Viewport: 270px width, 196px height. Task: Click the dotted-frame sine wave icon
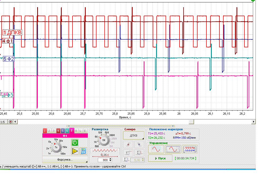pyautogui.click(x=173, y=149)
